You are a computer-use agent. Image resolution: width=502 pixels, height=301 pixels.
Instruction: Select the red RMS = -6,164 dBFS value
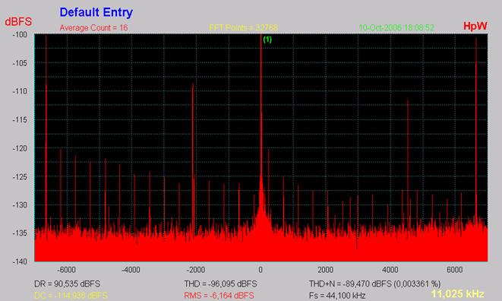pyautogui.click(x=219, y=296)
